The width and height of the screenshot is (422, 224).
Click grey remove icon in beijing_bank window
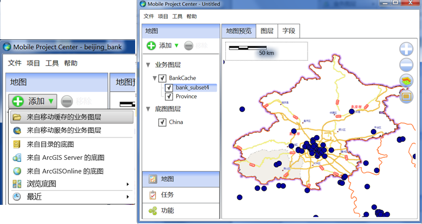67,101
